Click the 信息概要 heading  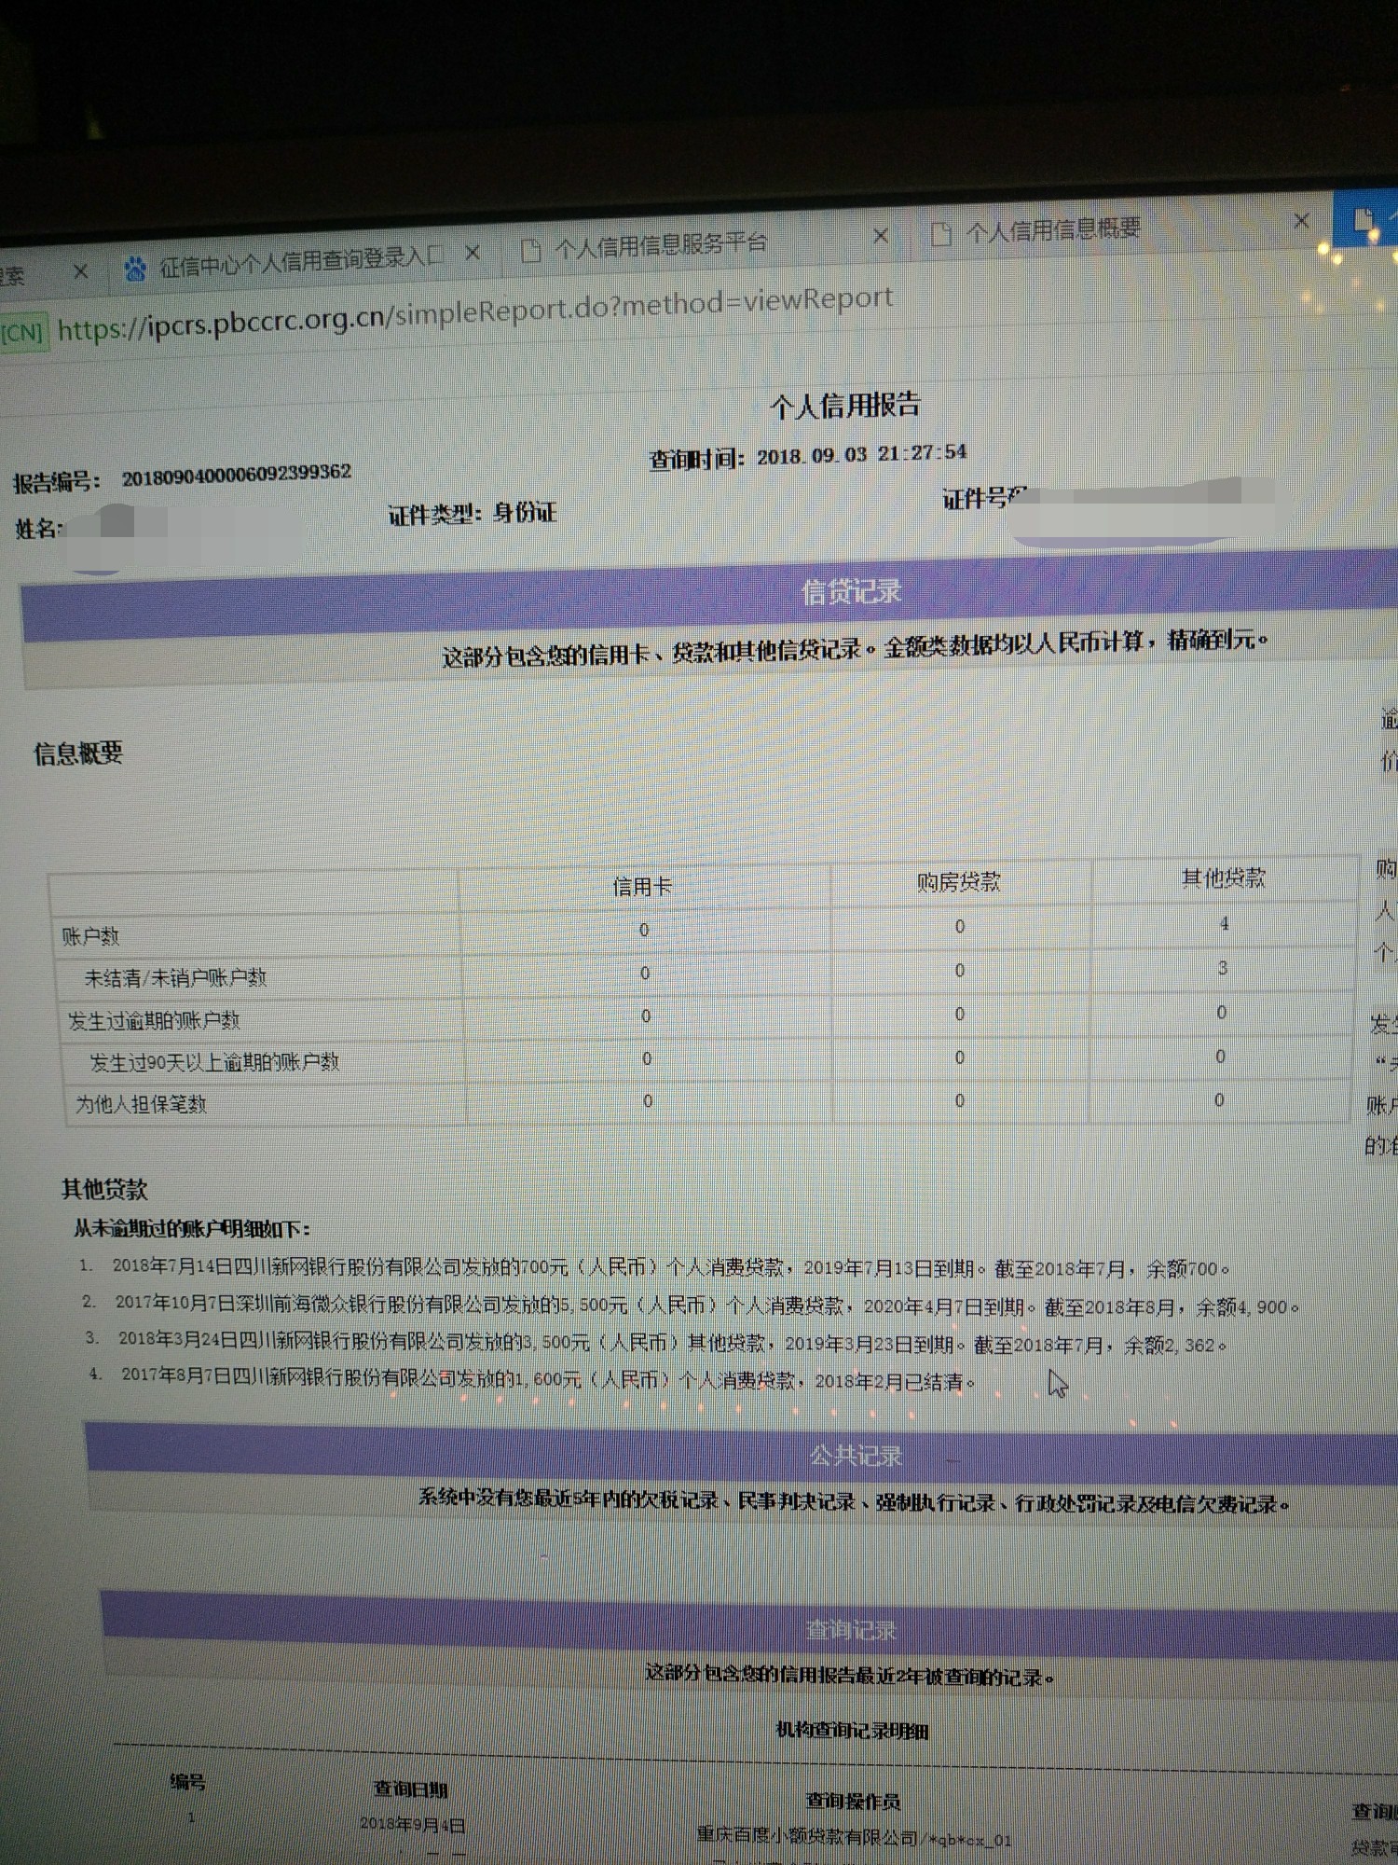(78, 753)
